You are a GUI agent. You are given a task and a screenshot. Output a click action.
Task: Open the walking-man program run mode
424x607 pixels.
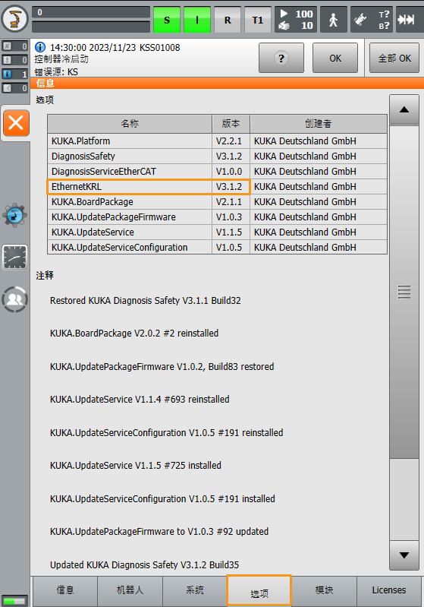[x=334, y=19]
